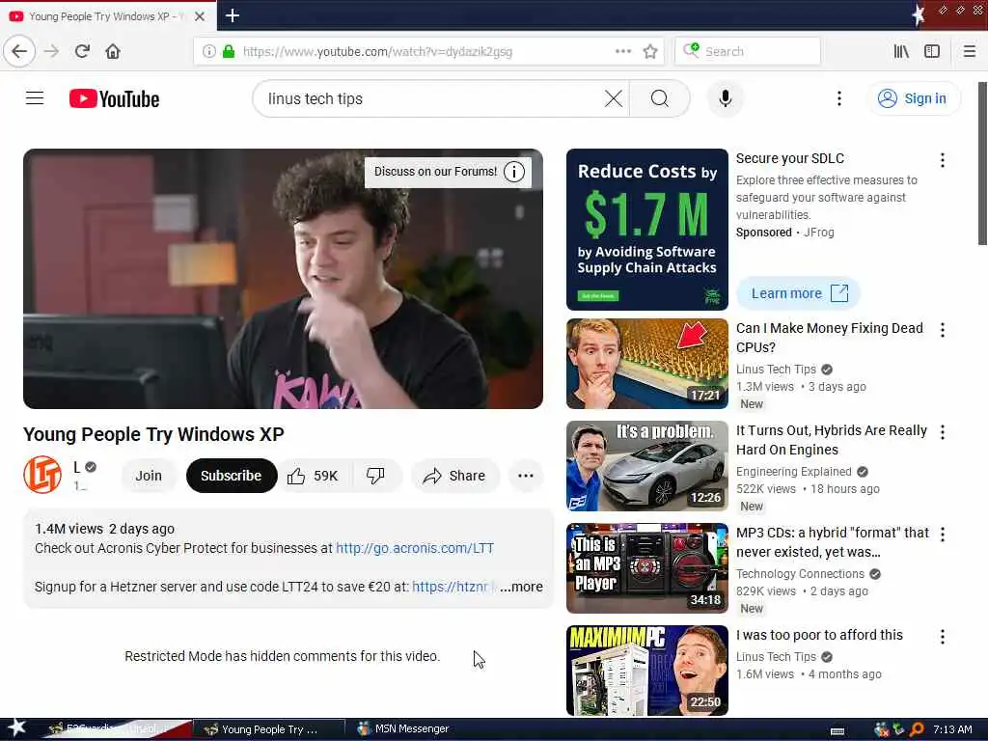Open menu for Hybrids video
Image resolution: width=988 pixels, height=741 pixels.
pyautogui.click(x=942, y=431)
